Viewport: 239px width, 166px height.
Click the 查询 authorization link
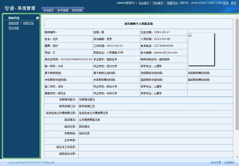226,3
